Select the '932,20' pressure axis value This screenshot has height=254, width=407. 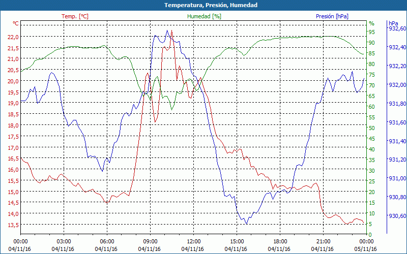(397, 66)
